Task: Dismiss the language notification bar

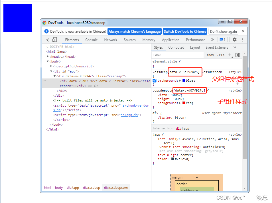Action: [x=243, y=31]
